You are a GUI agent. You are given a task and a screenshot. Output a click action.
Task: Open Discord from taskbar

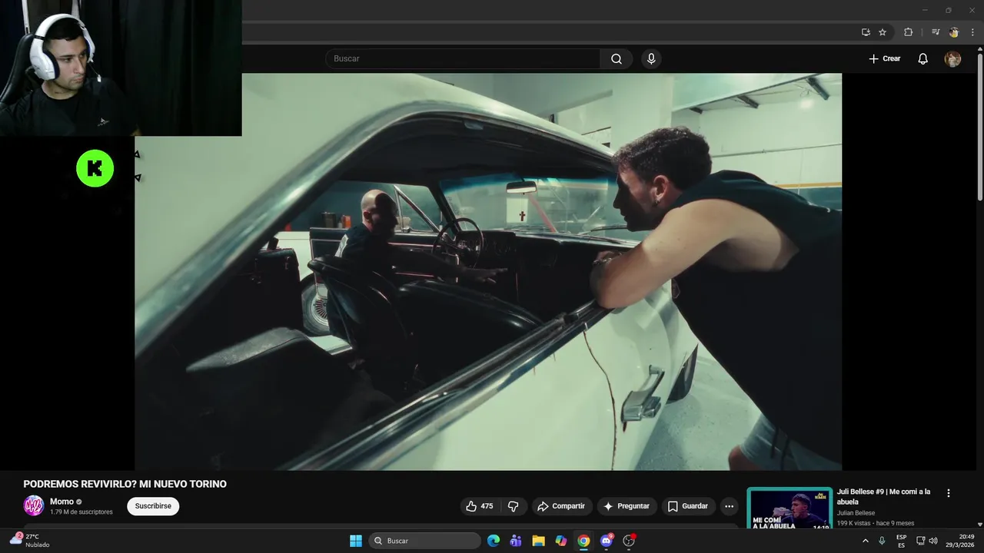tap(607, 541)
